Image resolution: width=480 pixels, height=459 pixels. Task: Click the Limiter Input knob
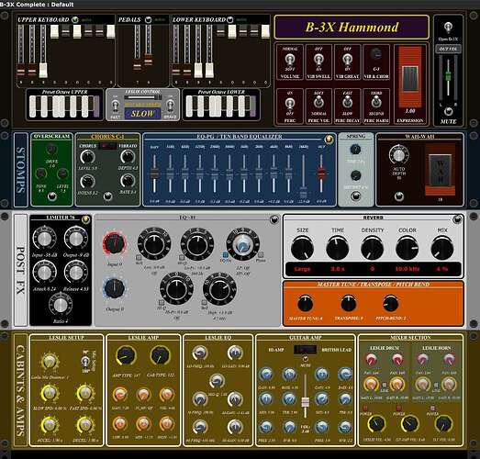pos(45,239)
